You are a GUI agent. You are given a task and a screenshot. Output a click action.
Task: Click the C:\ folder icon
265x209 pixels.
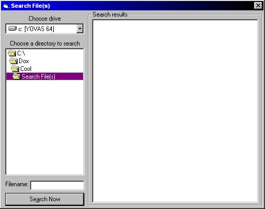tap(12, 53)
